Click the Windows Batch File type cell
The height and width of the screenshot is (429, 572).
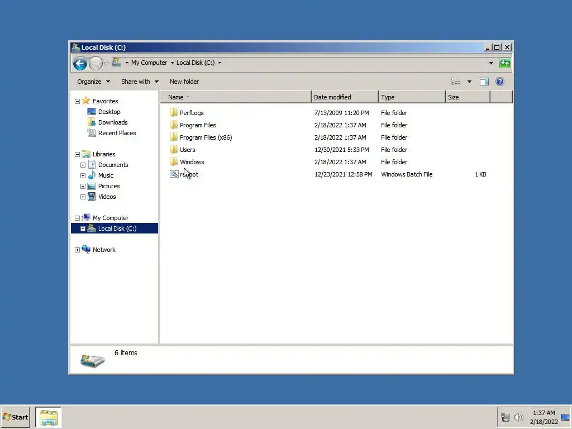pos(407,174)
